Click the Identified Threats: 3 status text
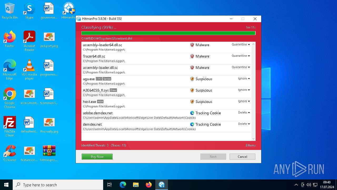Image resolution: width=337 pixels, height=190 pixels. tap(95, 145)
